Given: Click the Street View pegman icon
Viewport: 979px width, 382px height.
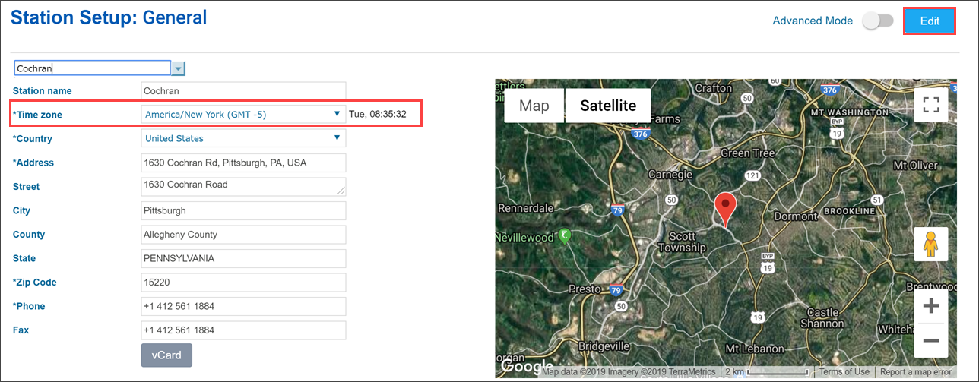Looking at the screenshot, I should click(x=930, y=245).
